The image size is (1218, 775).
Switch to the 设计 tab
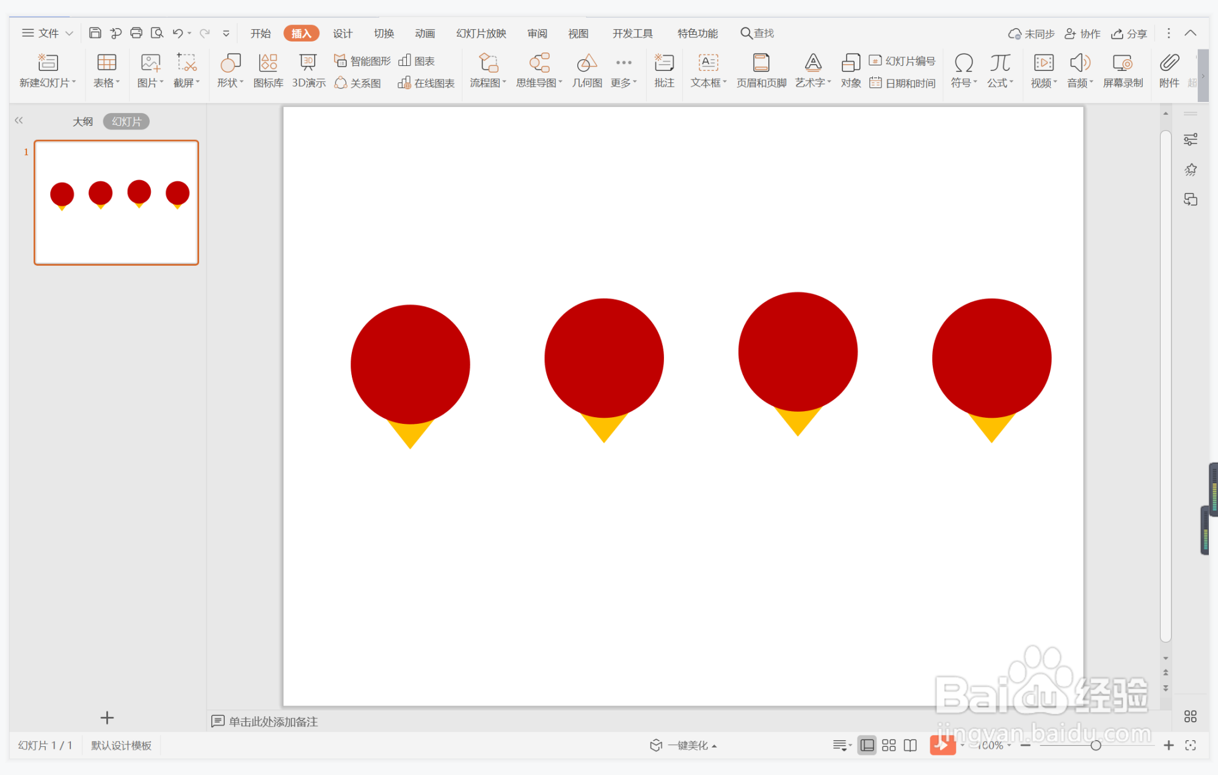tap(343, 34)
